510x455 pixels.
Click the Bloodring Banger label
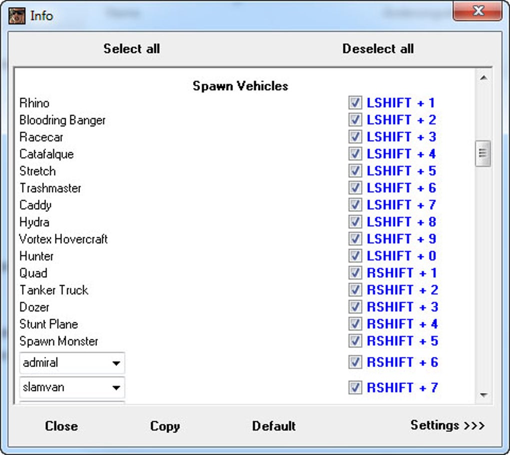click(x=62, y=120)
